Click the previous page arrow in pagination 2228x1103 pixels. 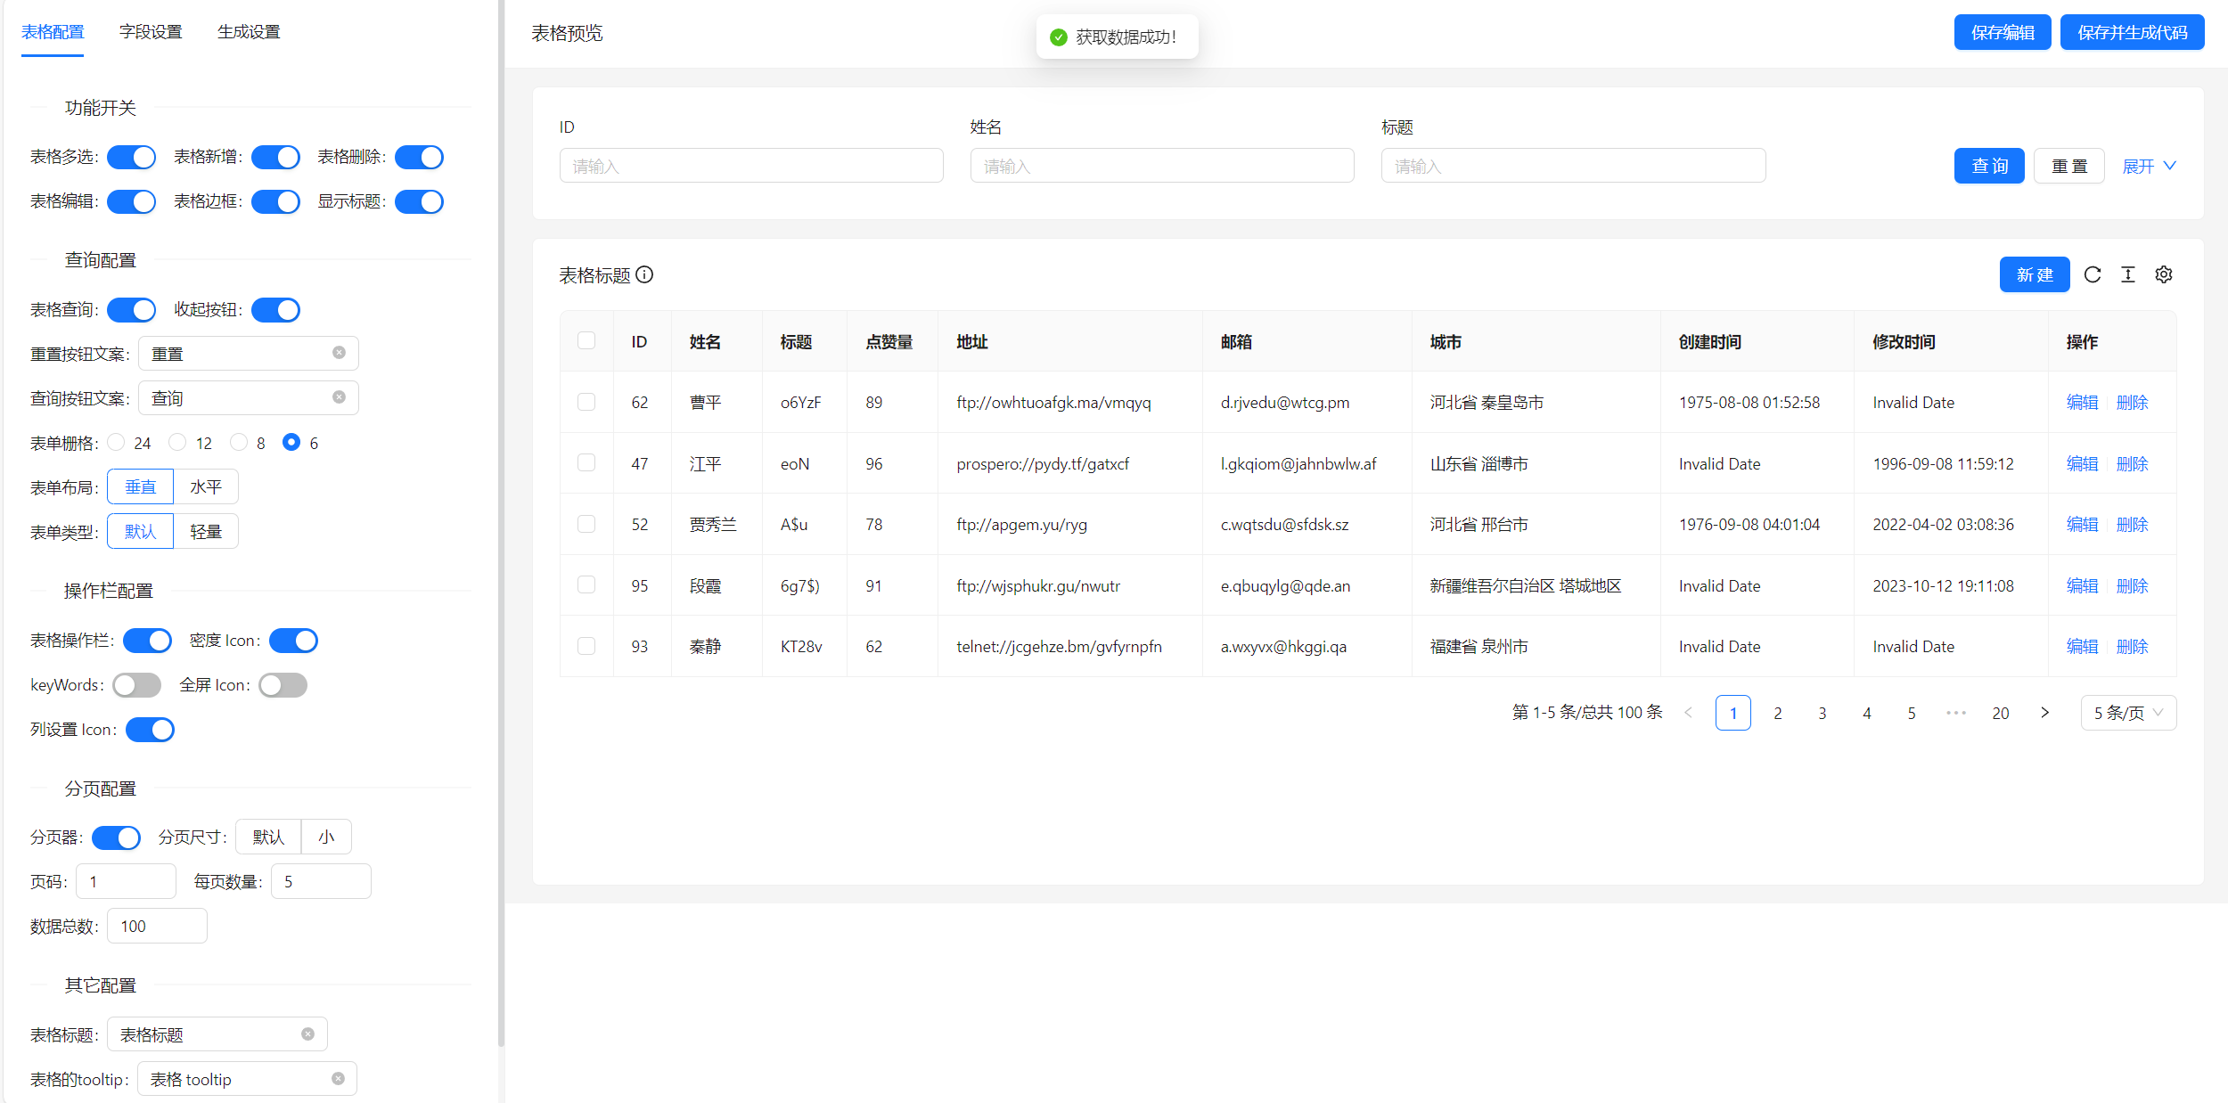click(1688, 713)
